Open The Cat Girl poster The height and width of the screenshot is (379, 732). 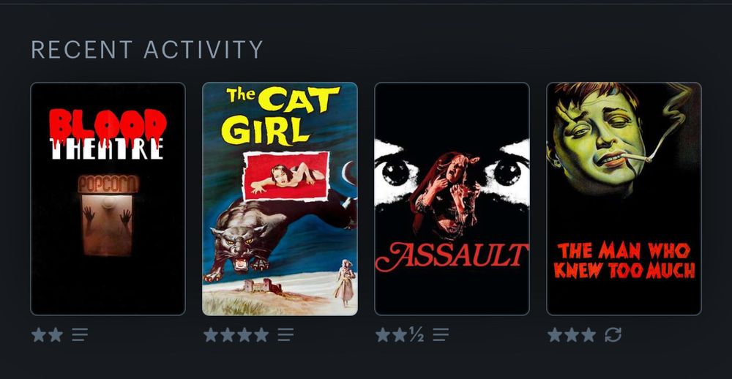click(280, 199)
